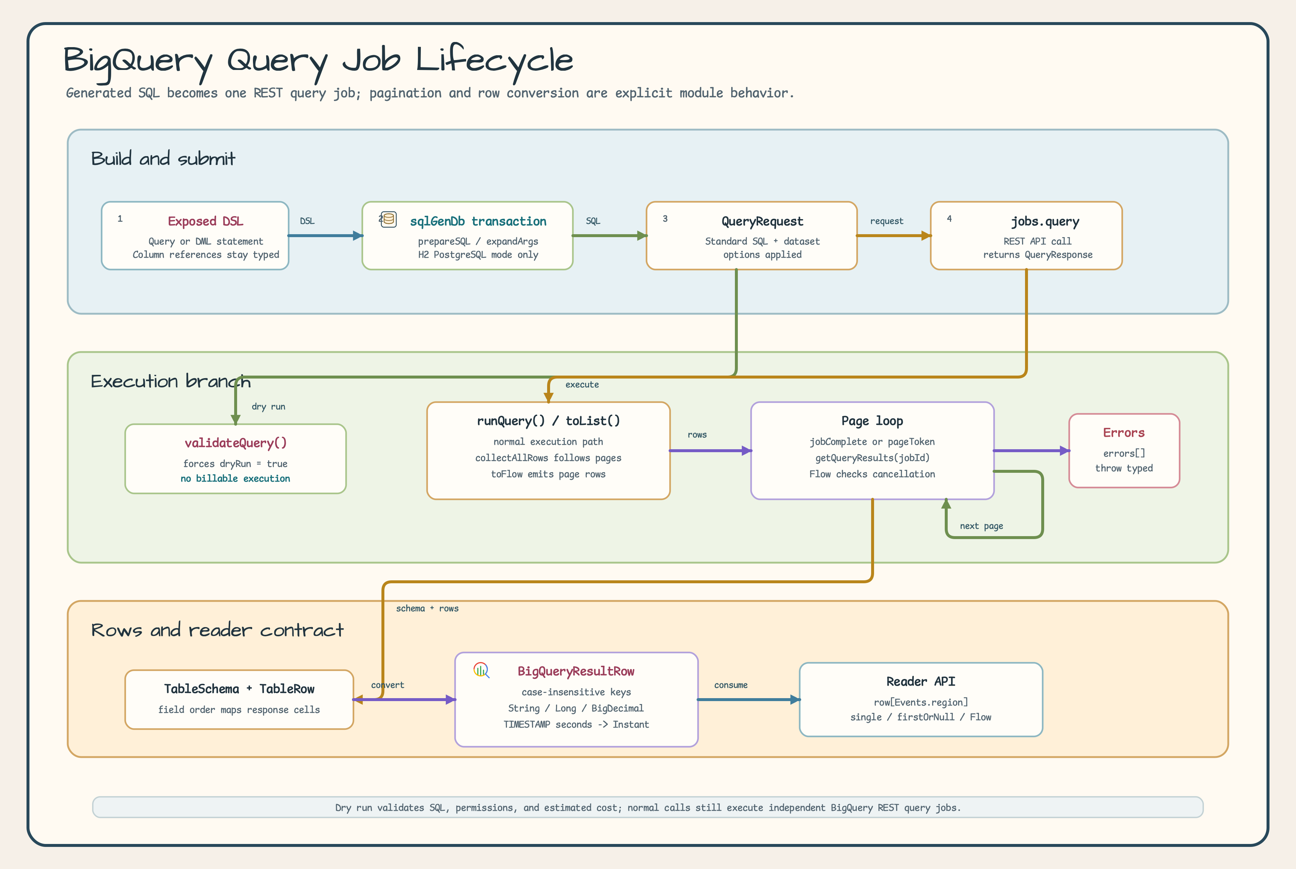
Task: Click 'toFlow emits page rows' text
Action: point(549,474)
